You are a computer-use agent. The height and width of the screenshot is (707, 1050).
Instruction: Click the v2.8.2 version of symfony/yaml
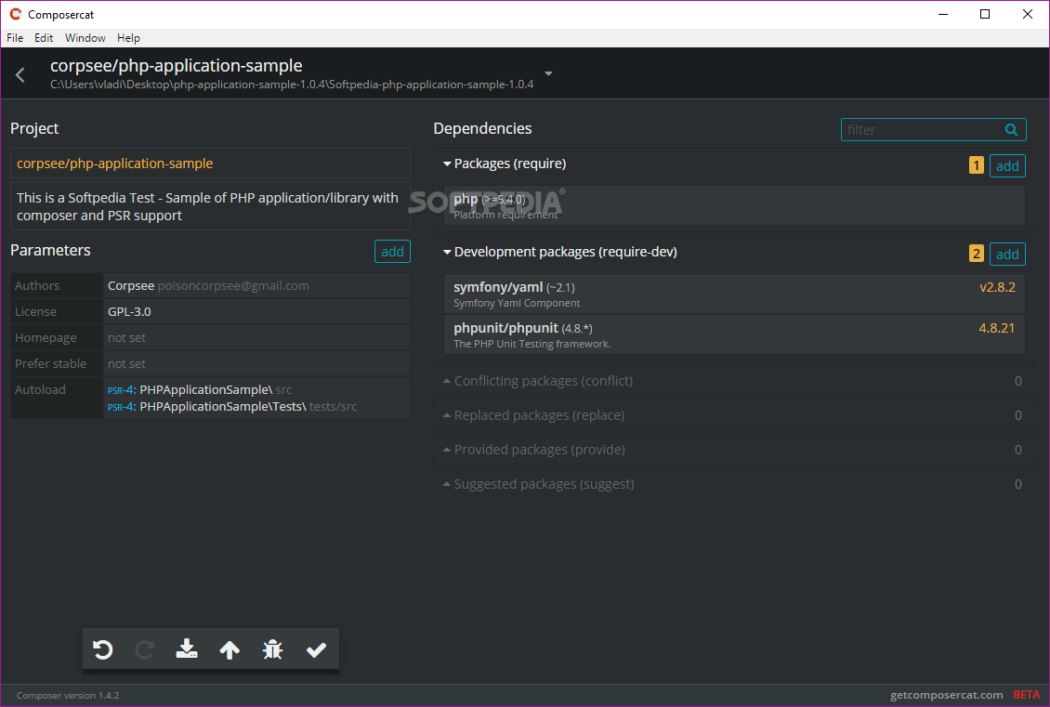pyautogui.click(x=997, y=287)
